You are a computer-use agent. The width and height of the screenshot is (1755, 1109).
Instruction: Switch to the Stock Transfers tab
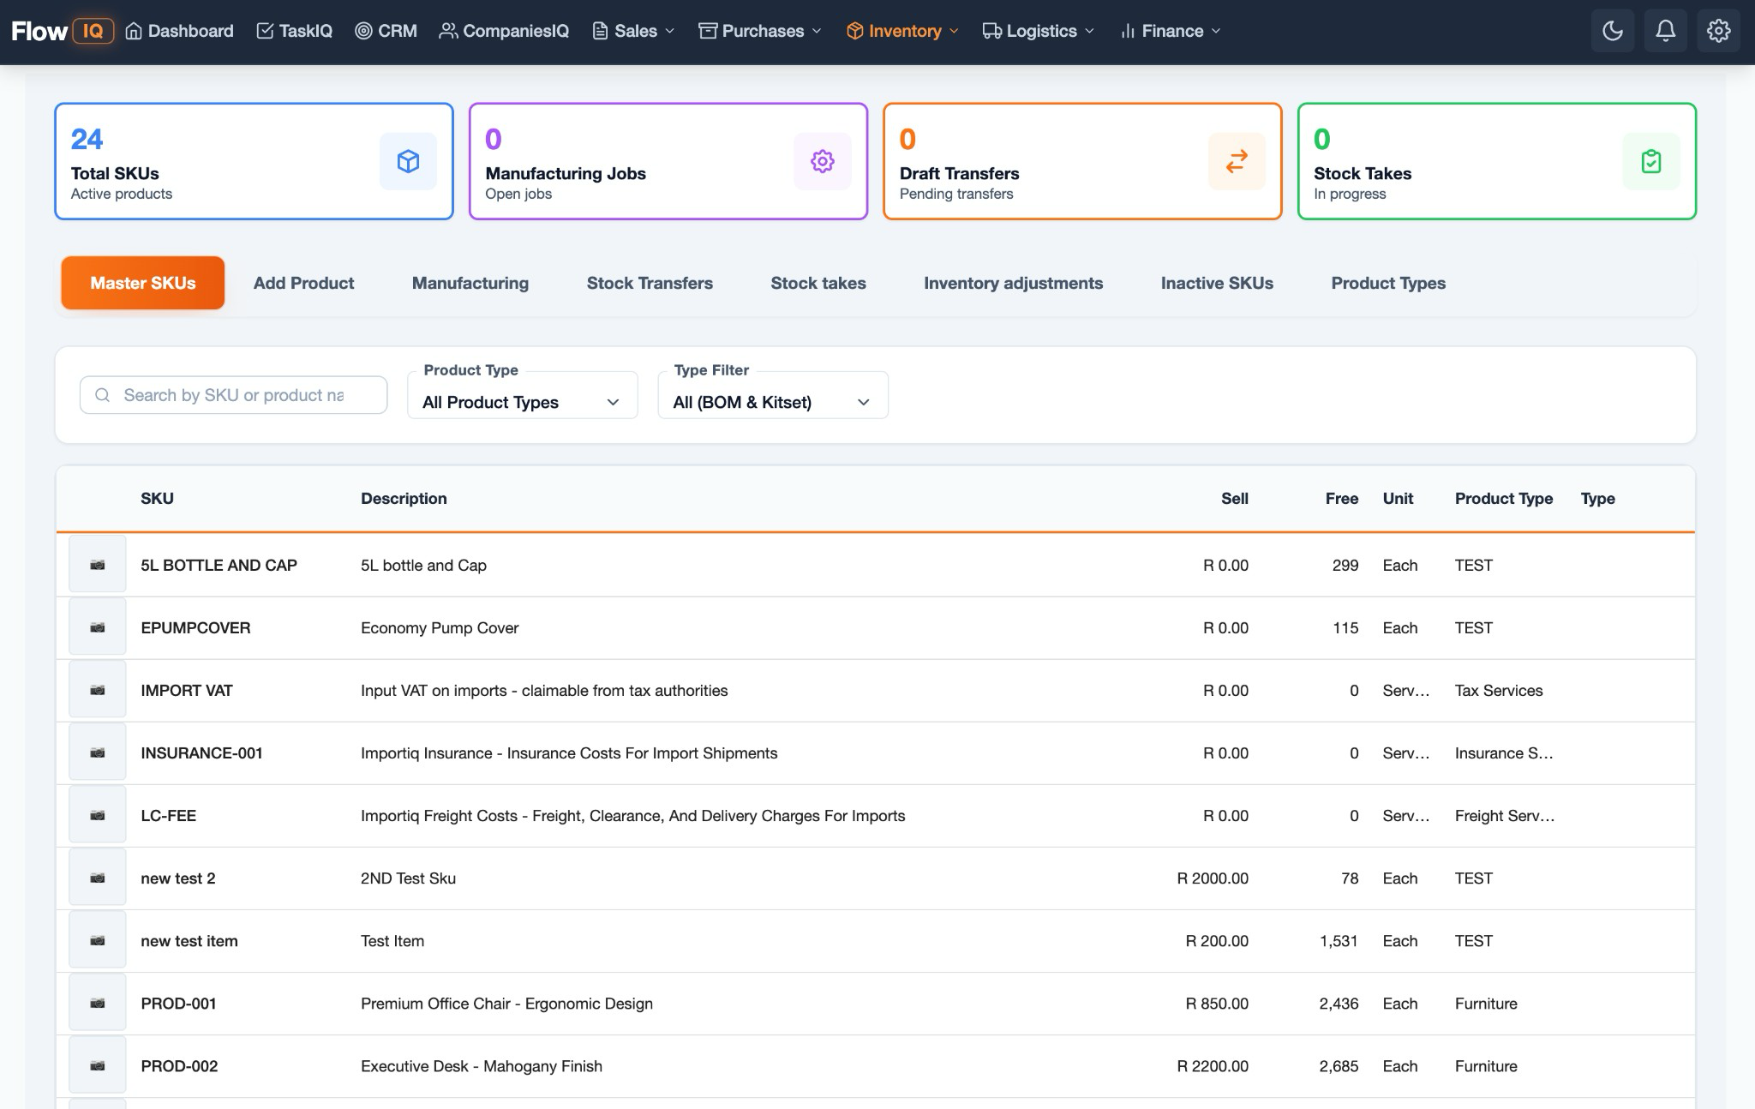coord(650,283)
